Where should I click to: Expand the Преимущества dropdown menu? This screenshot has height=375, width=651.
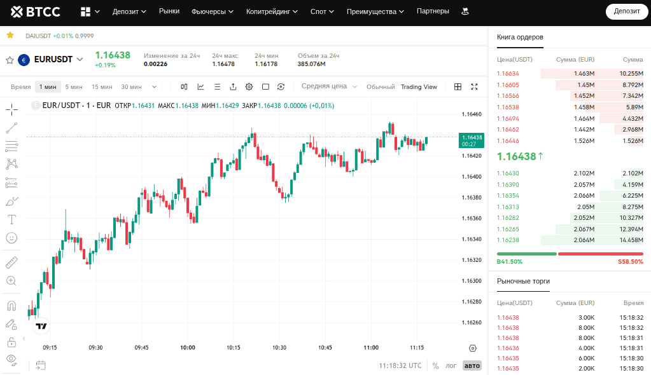point(375,11)
